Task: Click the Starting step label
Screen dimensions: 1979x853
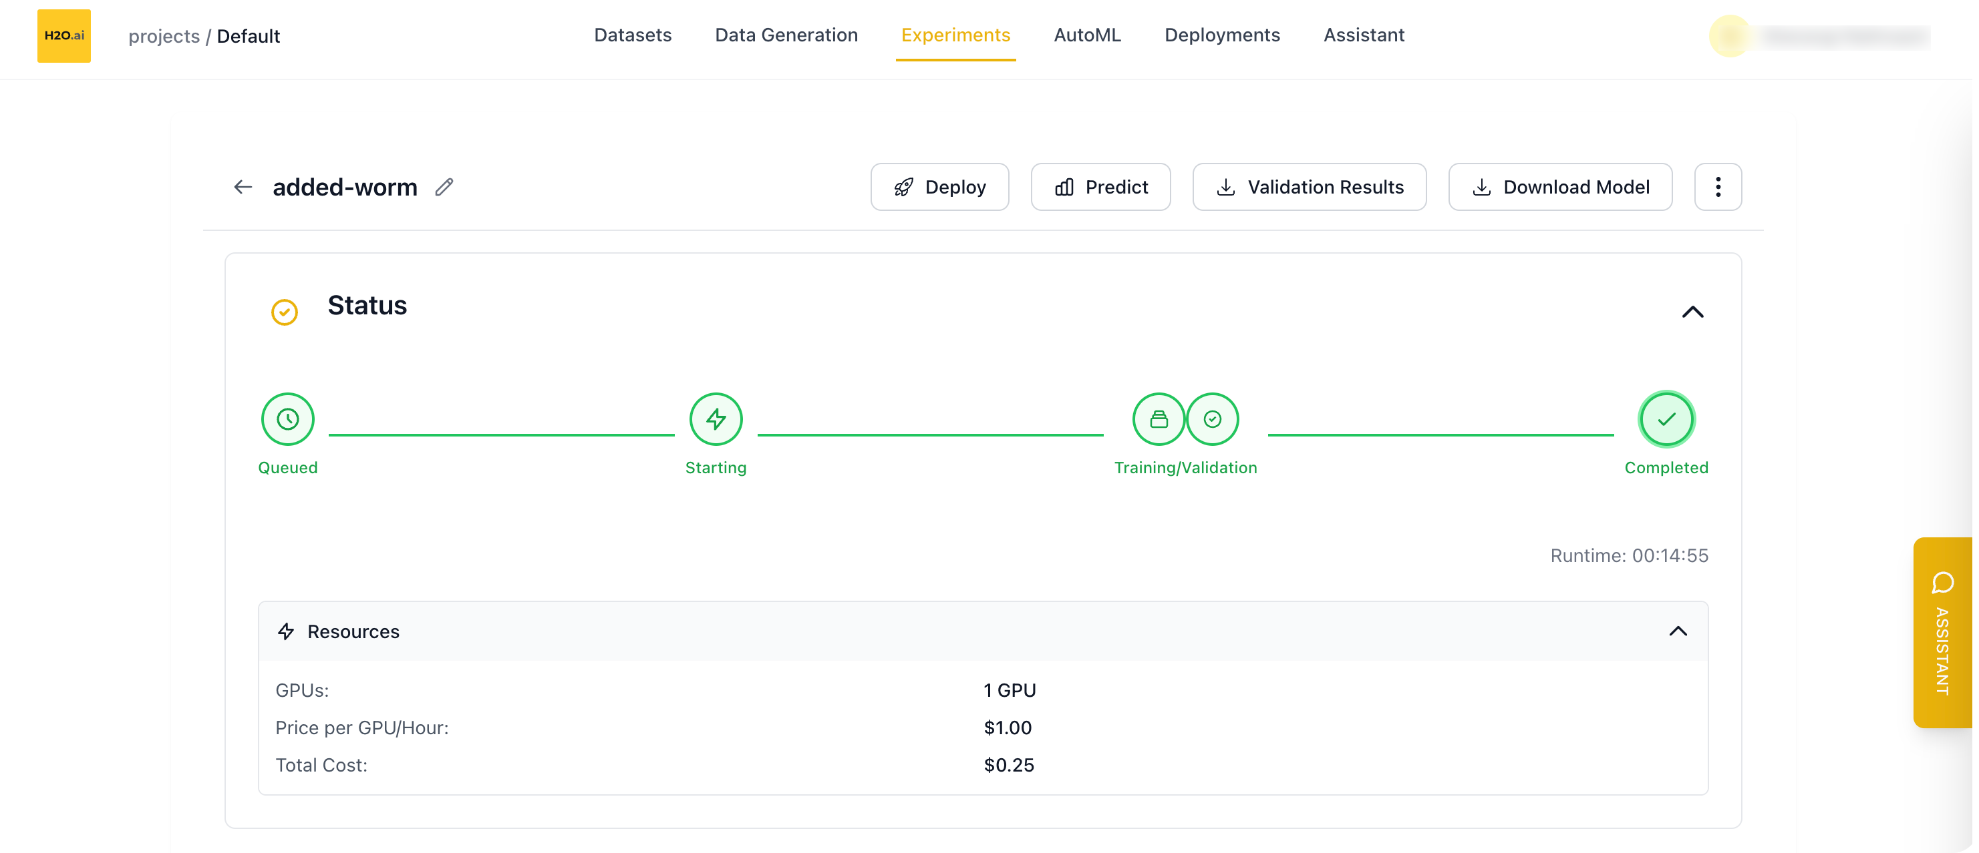Action: tap(716, 468)
